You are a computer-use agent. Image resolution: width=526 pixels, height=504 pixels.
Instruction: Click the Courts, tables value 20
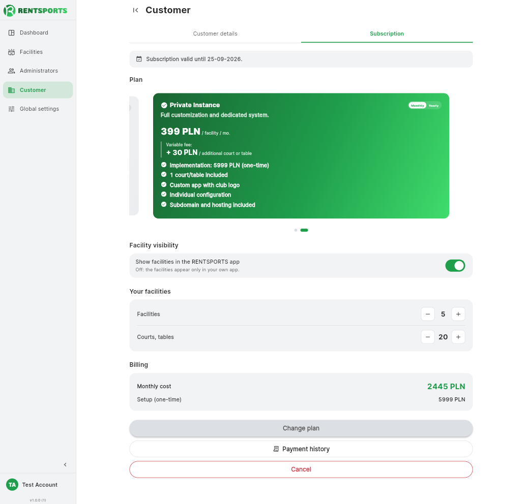click(443, 337)
